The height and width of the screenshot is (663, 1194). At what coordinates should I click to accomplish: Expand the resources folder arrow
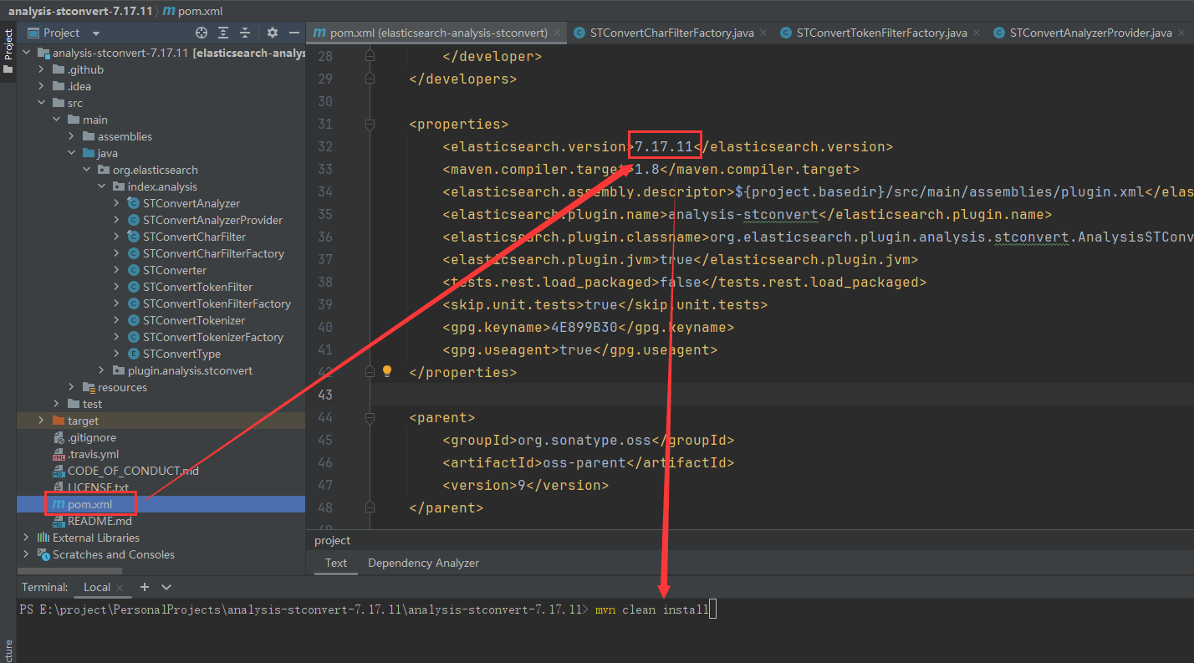coord(71,387)
